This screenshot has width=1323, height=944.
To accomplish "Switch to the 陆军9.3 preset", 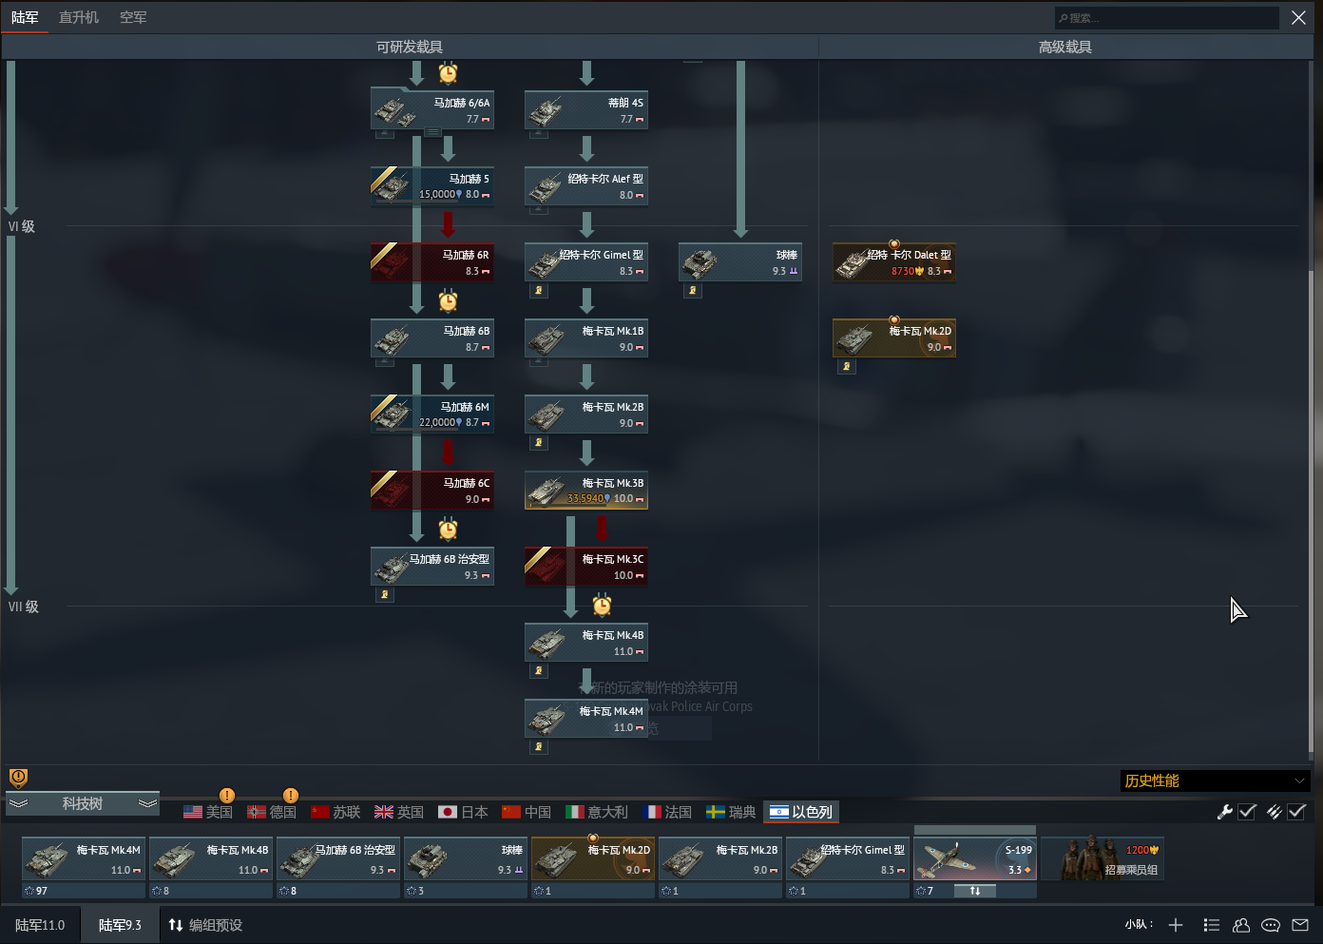I will (120, 925).
